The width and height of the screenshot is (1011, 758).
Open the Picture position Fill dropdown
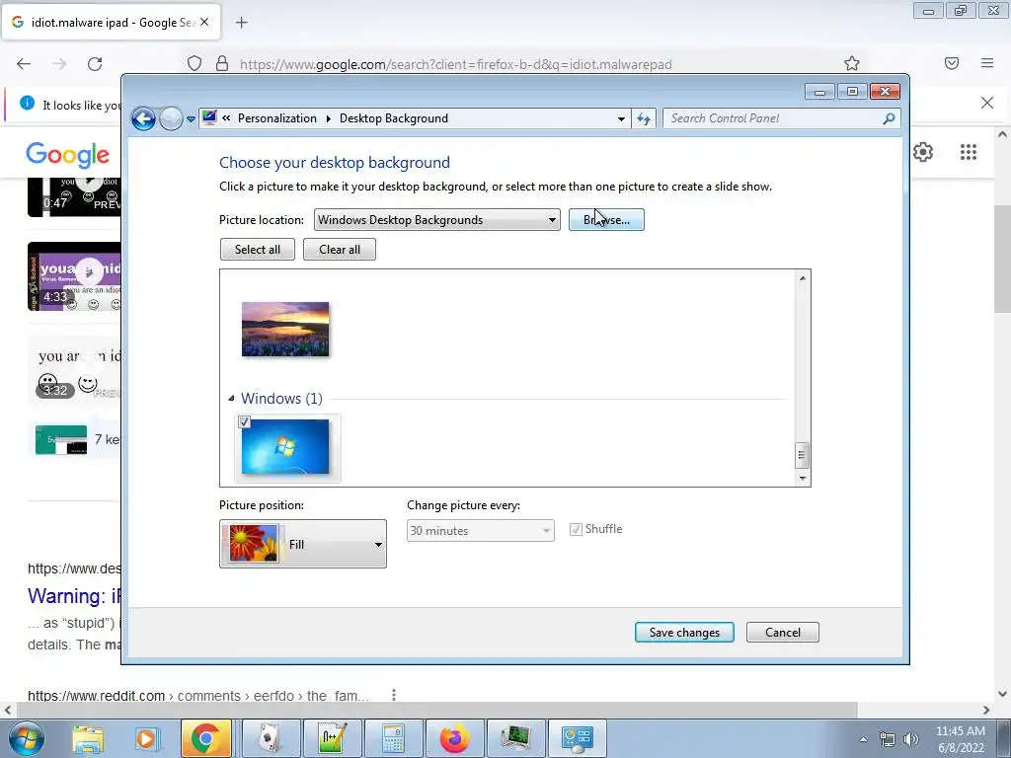[x=303, y=544]
